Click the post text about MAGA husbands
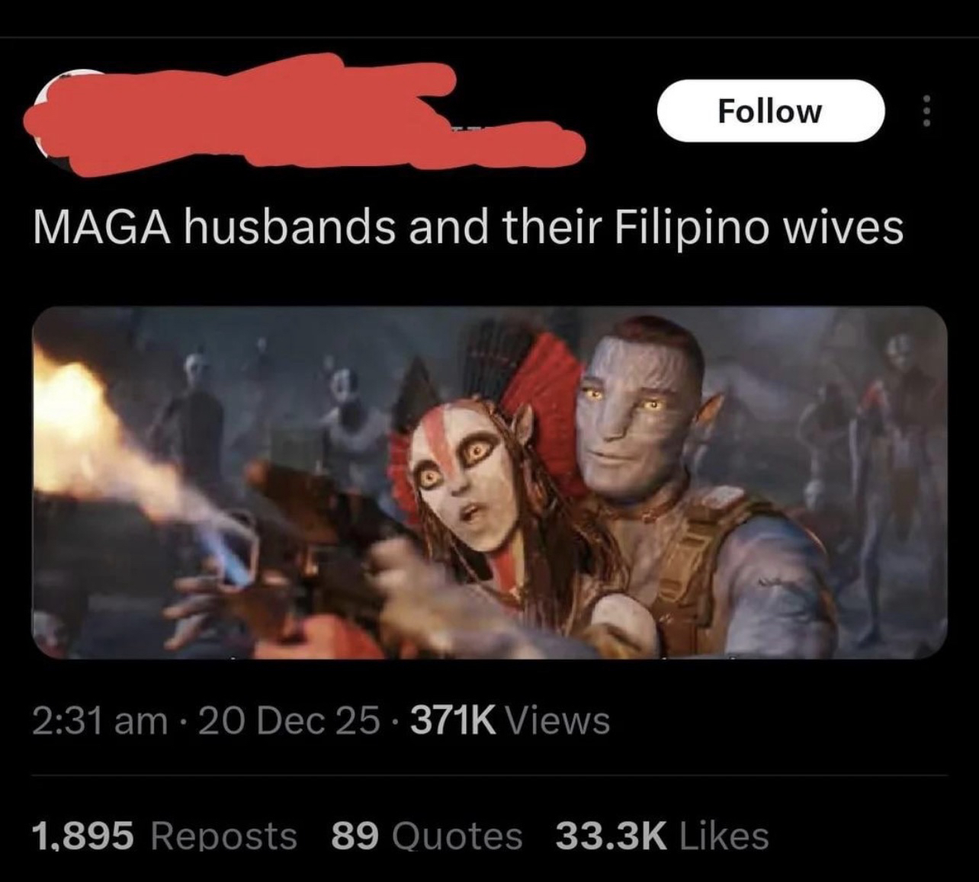Image resolution: width=979 pixels, height=882 pixels. [x=467, y=227]
